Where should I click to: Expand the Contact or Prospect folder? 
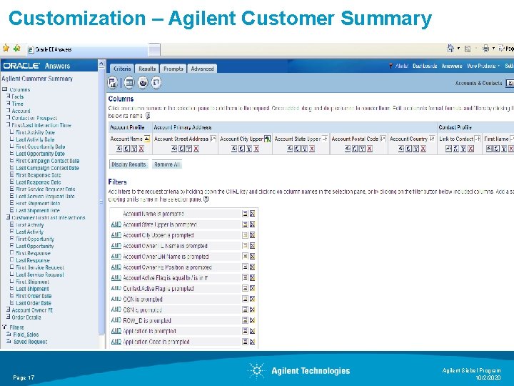(8, 118)
